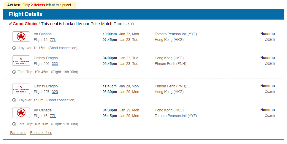Screen dimensions: 287x144
Task: Click the red Good Choice checkmark icon
Action: point(10,24)
